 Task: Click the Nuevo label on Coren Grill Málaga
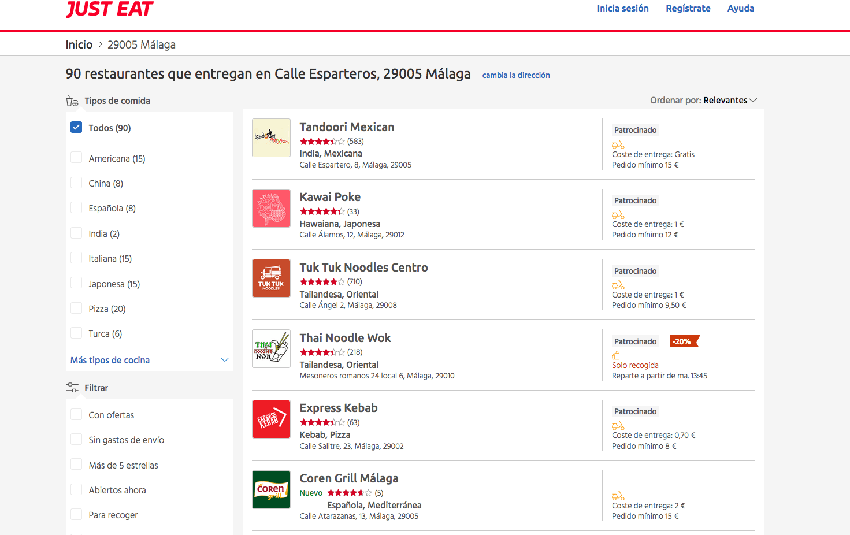click(x=311, y=493)
